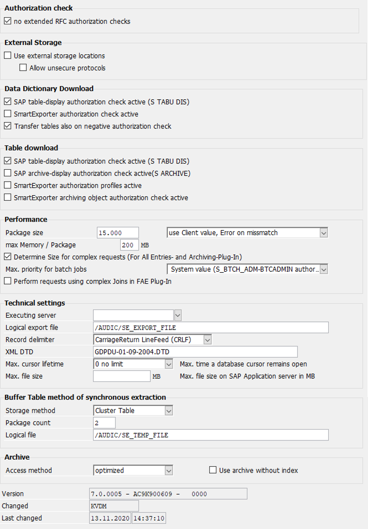Expand the Executing server dropdown arrow
Screen dimensions: 368x529
click(x=178, y=315)
